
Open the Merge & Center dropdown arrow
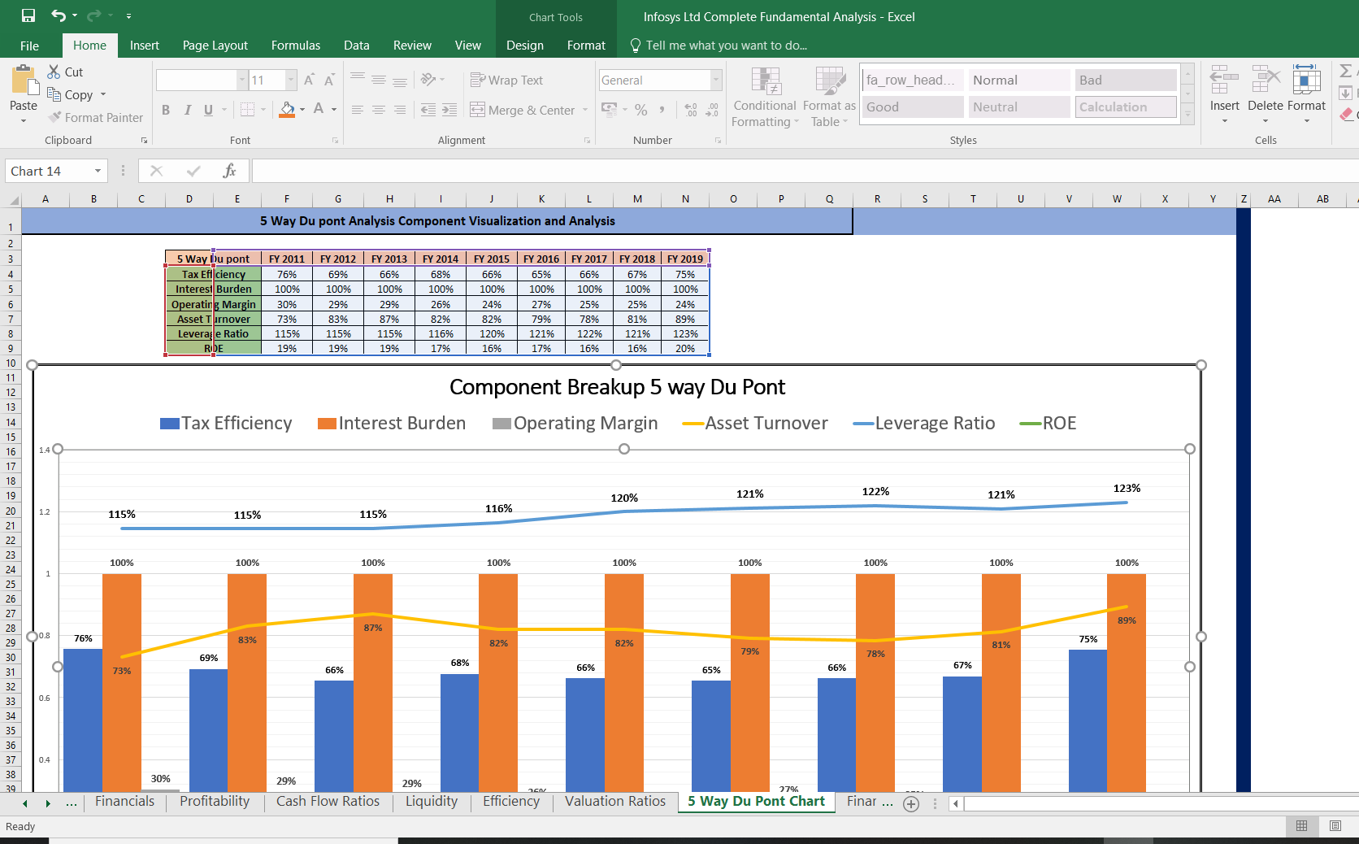pyautogui.click(x=585, y=110)
